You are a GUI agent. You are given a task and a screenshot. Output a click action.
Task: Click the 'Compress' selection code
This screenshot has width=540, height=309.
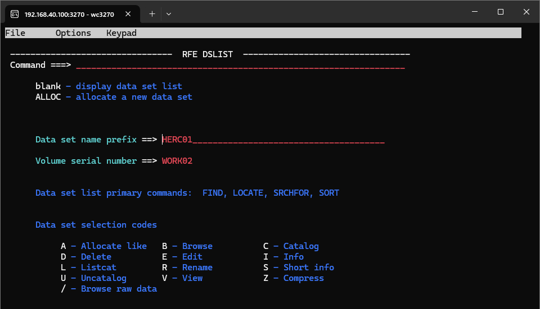[x=303, y=278]
